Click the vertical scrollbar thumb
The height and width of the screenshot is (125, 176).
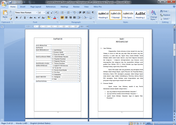pos(175,50)
